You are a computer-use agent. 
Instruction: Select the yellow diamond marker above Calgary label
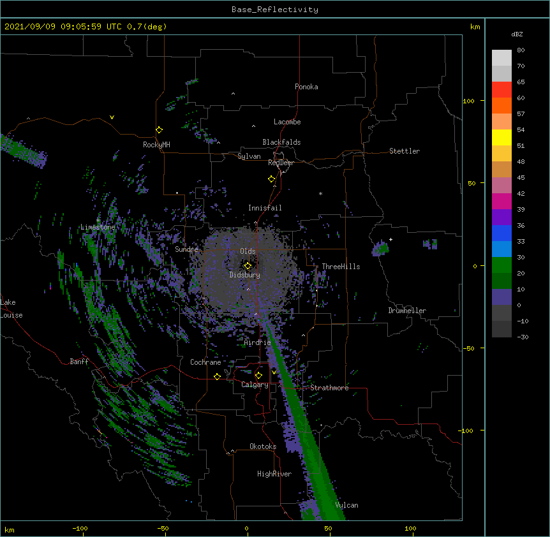pos(258,376)
